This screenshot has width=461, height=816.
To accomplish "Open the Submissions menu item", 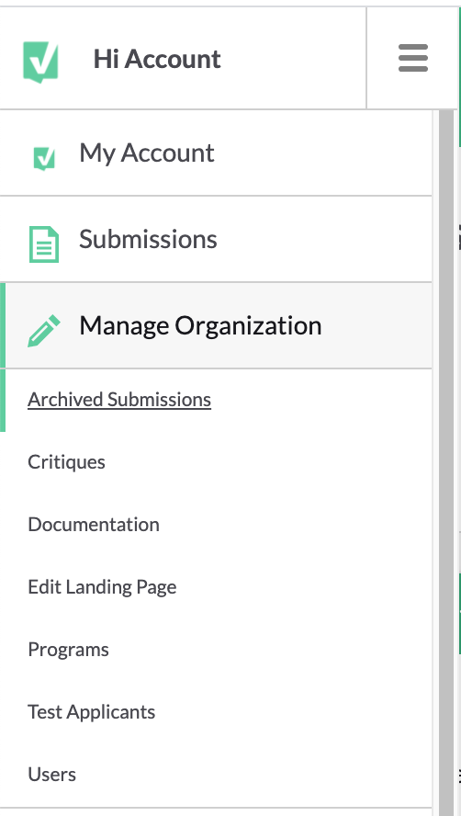I will point(216,240).
